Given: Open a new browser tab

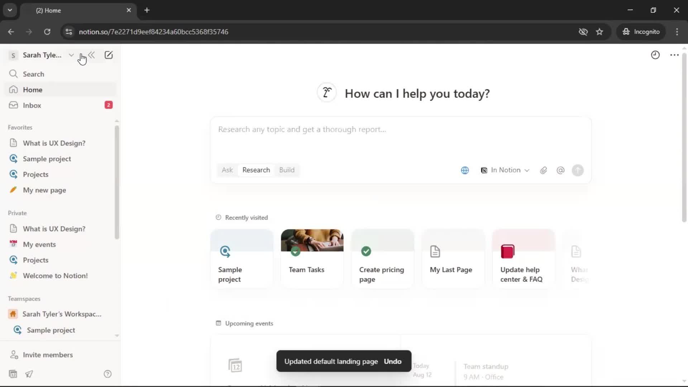Looking at the screenshot, I should click(x=147, y=10).
